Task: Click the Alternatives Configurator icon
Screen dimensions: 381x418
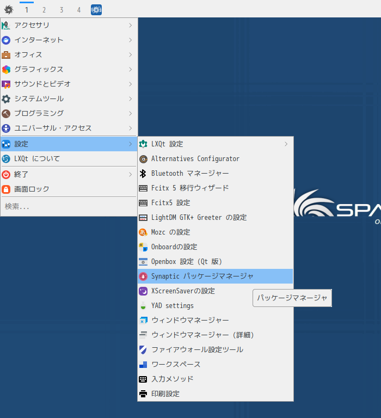Action: [143, 159]
